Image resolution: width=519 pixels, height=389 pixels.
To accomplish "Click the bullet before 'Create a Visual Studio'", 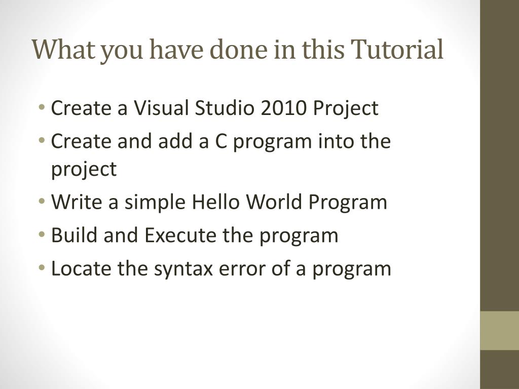I will click(42, 107).
